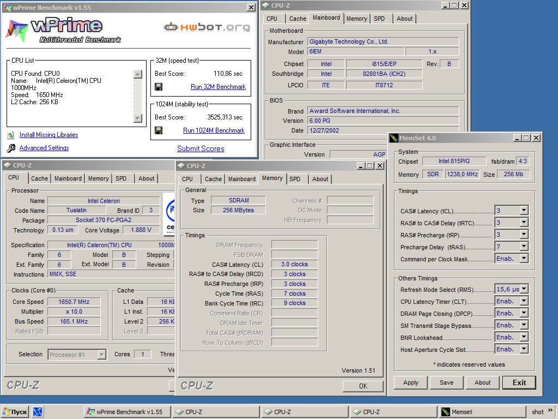Click the CPU List scrollbar down arrow
Screen dimensions: 558x419
point(138,118)
